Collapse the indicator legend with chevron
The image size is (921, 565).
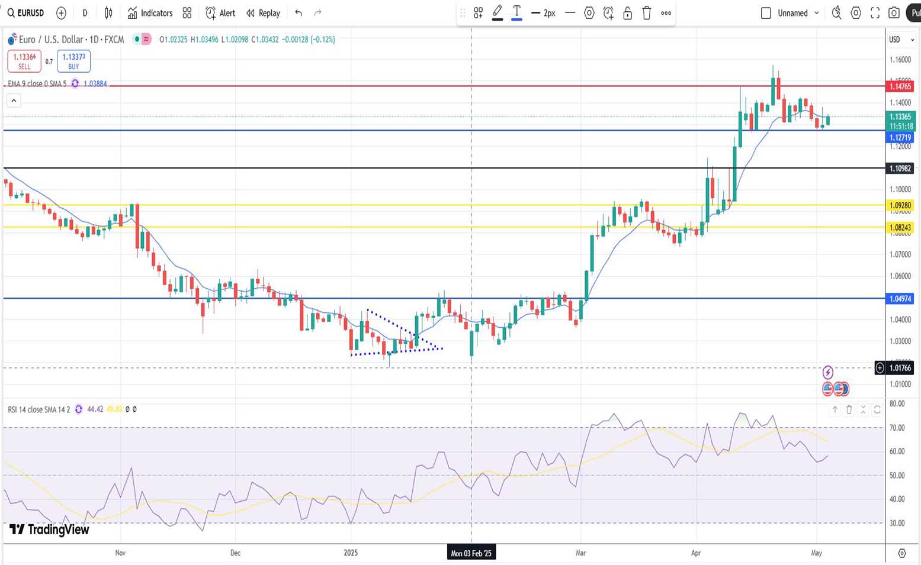[14, 101]
